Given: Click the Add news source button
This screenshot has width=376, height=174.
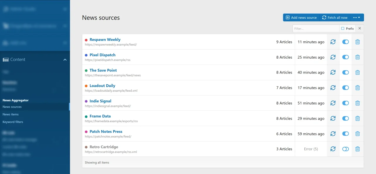Looking at the screenshot, I should [x=301, y=18].
